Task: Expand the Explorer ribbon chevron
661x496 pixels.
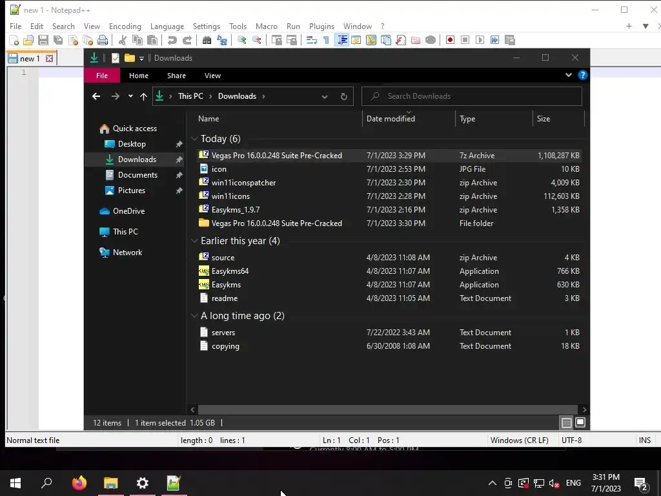Action: pyautogui.click(x=569, y=75)
